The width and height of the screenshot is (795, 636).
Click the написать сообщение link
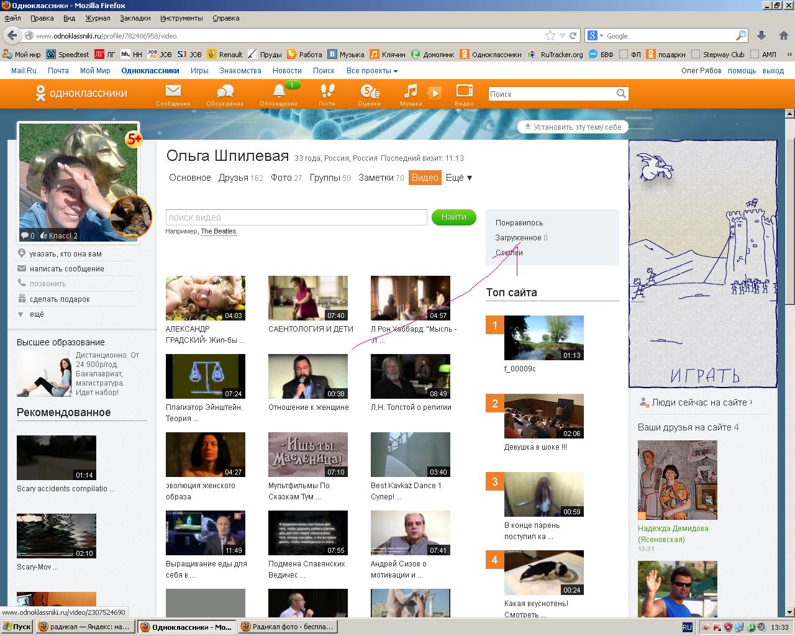66,269
